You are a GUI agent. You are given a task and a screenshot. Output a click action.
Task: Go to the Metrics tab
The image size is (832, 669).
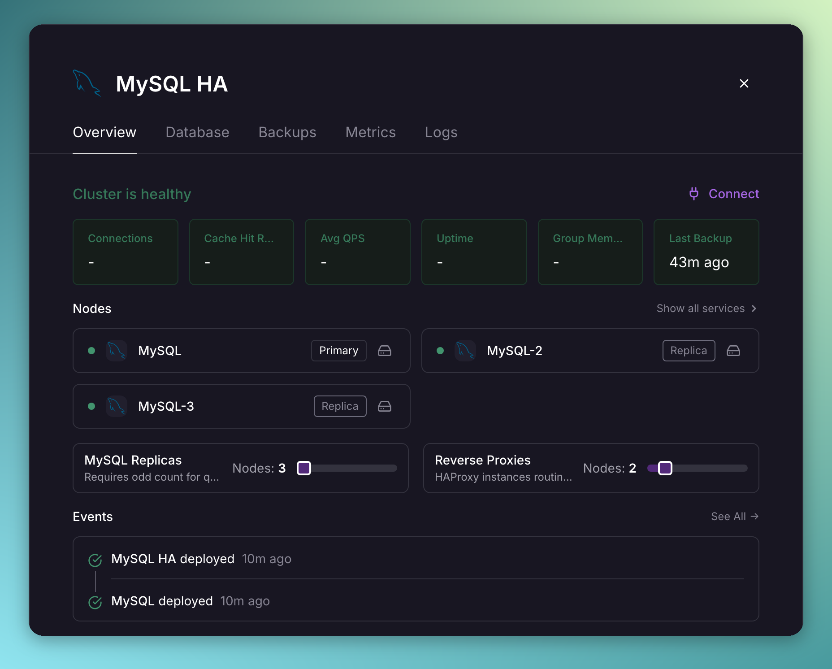(370, 132)
